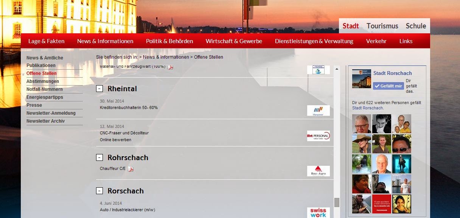Collapse the Rohrschach section

[x=99, y=157]
